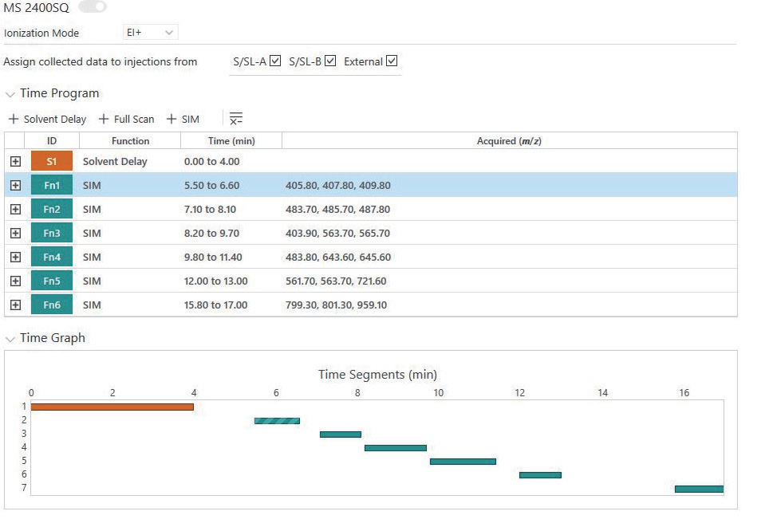Click masses 799.30, 801.30, 959.10
The width and height of the screenshot is (769, 523).
click(336, 305)
